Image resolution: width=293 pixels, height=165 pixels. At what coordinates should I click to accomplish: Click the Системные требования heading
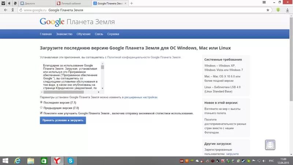(223, 59)
